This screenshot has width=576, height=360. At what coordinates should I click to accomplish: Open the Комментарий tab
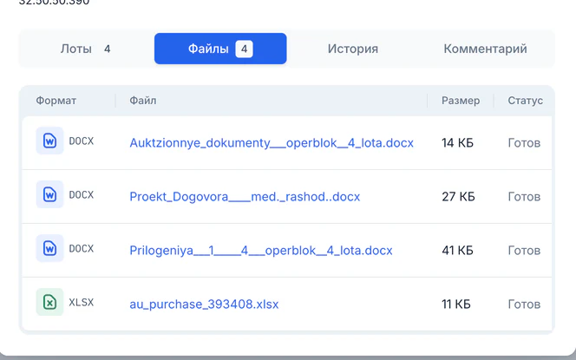pos(485,49)
